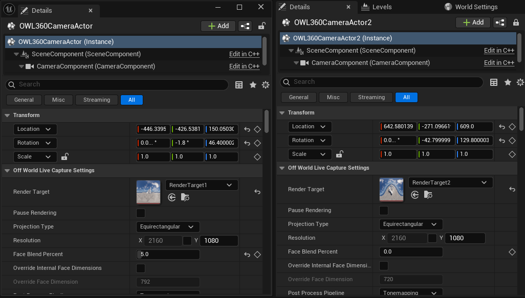Enable Override Internal Face Dimensions above 720 value
Viewport: 525px width, 298px height.
[x=383, y=266]
